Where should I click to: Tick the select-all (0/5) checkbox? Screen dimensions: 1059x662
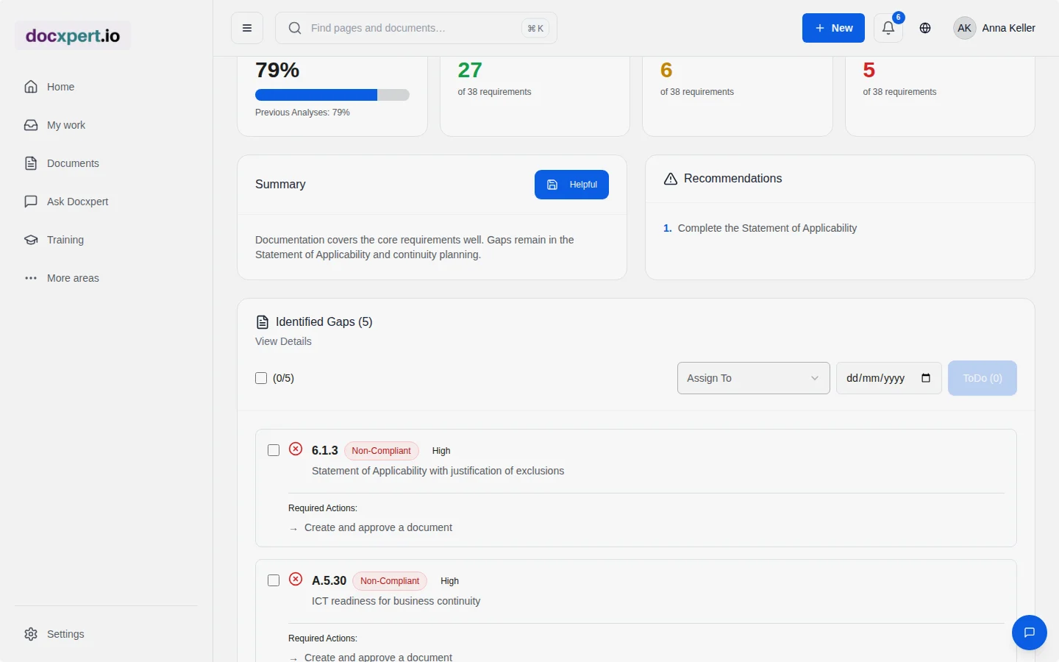click(x=261, y=378)
